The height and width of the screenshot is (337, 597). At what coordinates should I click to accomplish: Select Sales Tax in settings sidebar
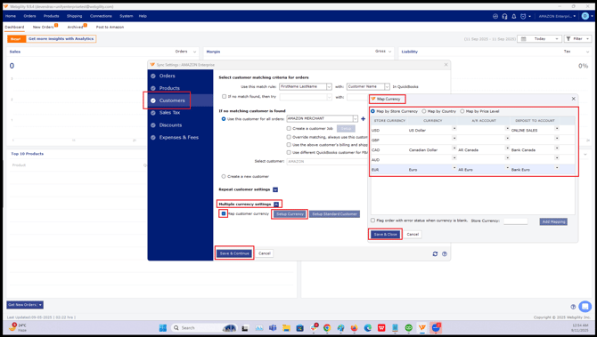[169, 112]
